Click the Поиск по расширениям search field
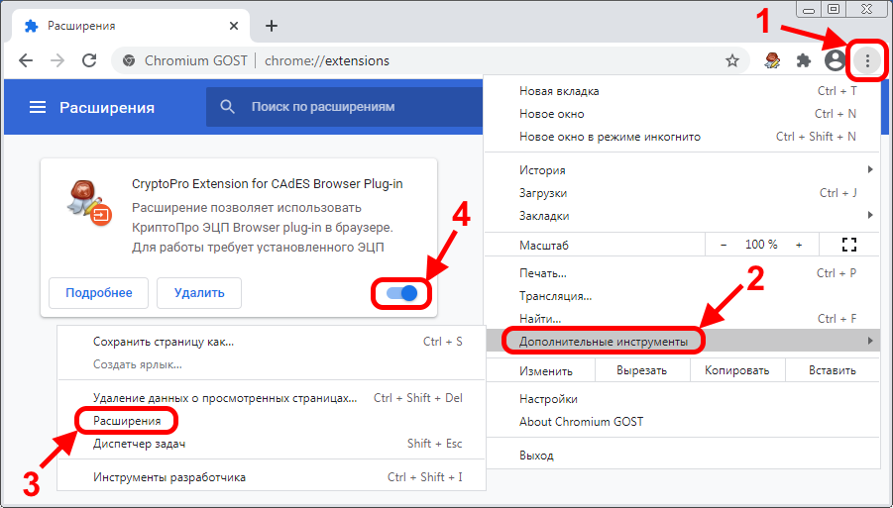Screen dimensions: 893x508 pos(347,107)
